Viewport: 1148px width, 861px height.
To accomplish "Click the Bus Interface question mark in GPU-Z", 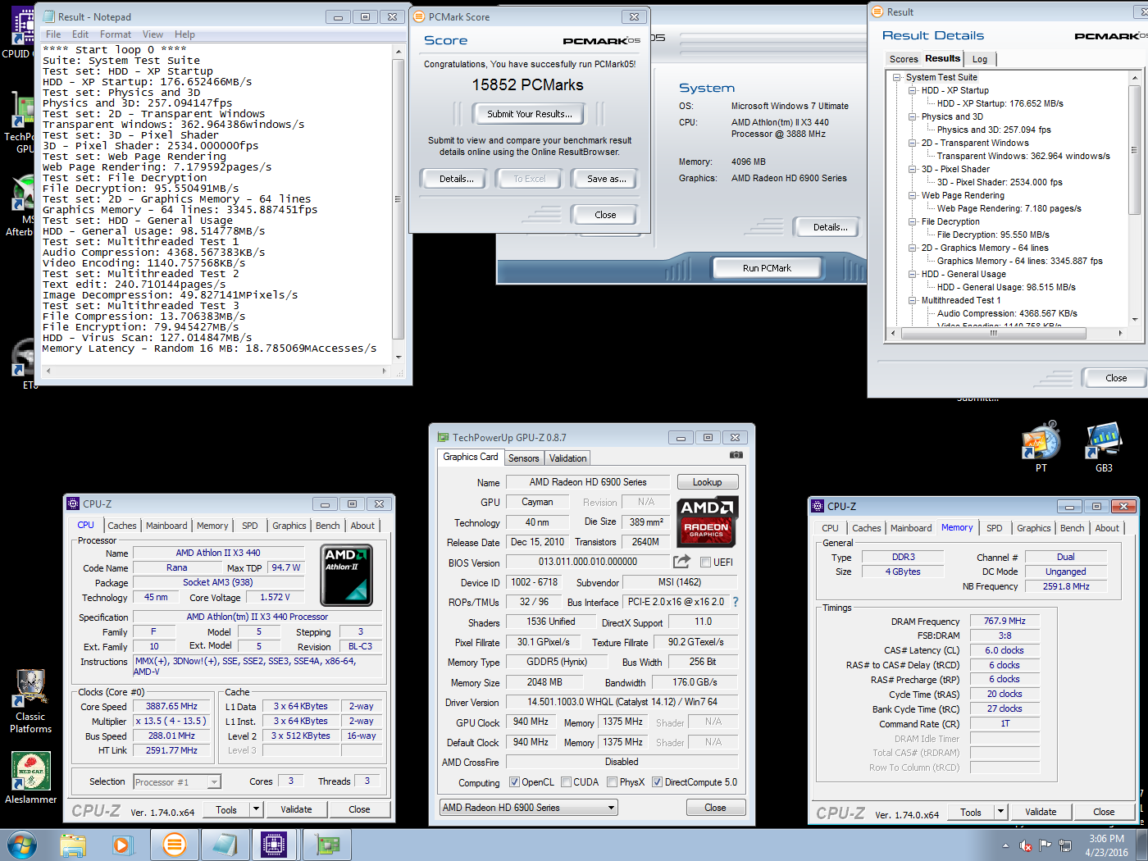I will click(736, 602).
